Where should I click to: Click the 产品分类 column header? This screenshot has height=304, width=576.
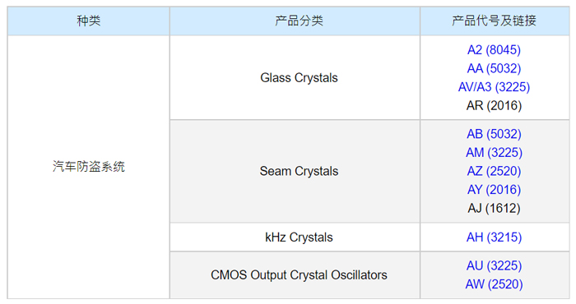295,21
